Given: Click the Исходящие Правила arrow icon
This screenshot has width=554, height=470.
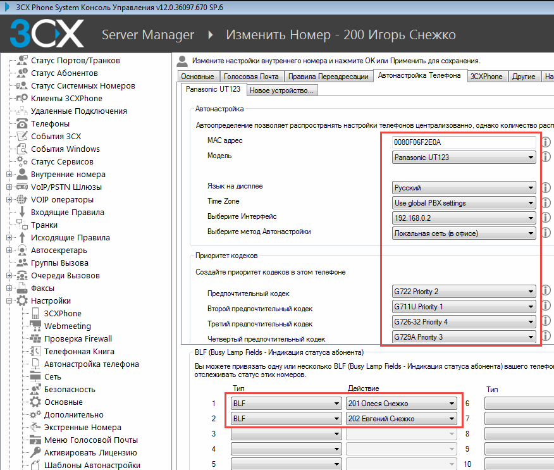Looking at the screenshot, I should click(x=22, y=237).
